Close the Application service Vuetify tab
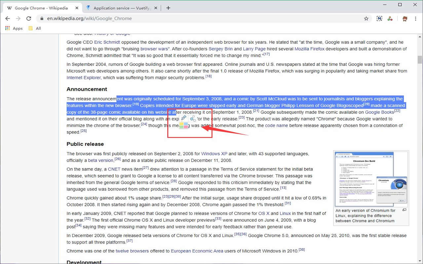This screenshot has height=264, width=423. (x=156, y=8)
